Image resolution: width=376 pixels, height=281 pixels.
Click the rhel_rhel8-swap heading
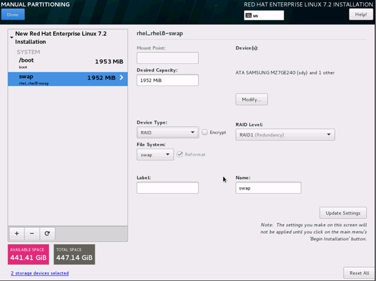tap(159, 33)
